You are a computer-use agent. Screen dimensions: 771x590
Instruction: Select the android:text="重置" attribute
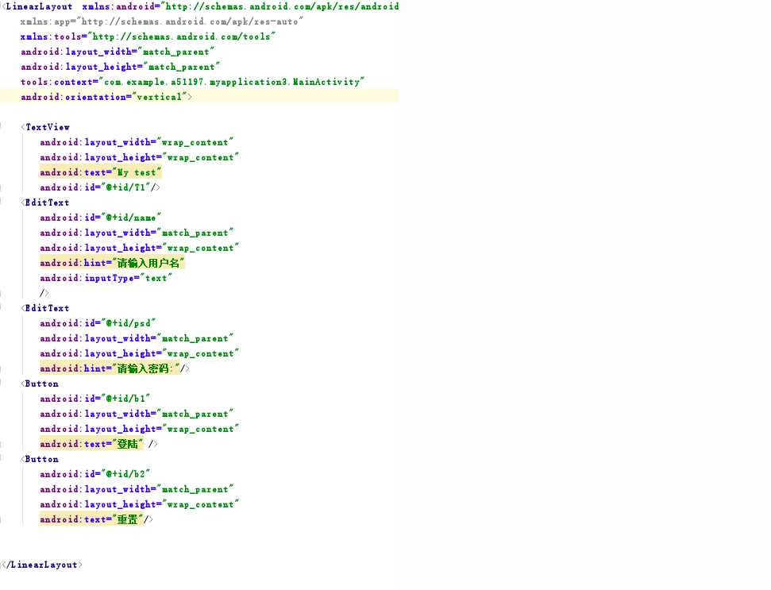[x=91, y=519]
